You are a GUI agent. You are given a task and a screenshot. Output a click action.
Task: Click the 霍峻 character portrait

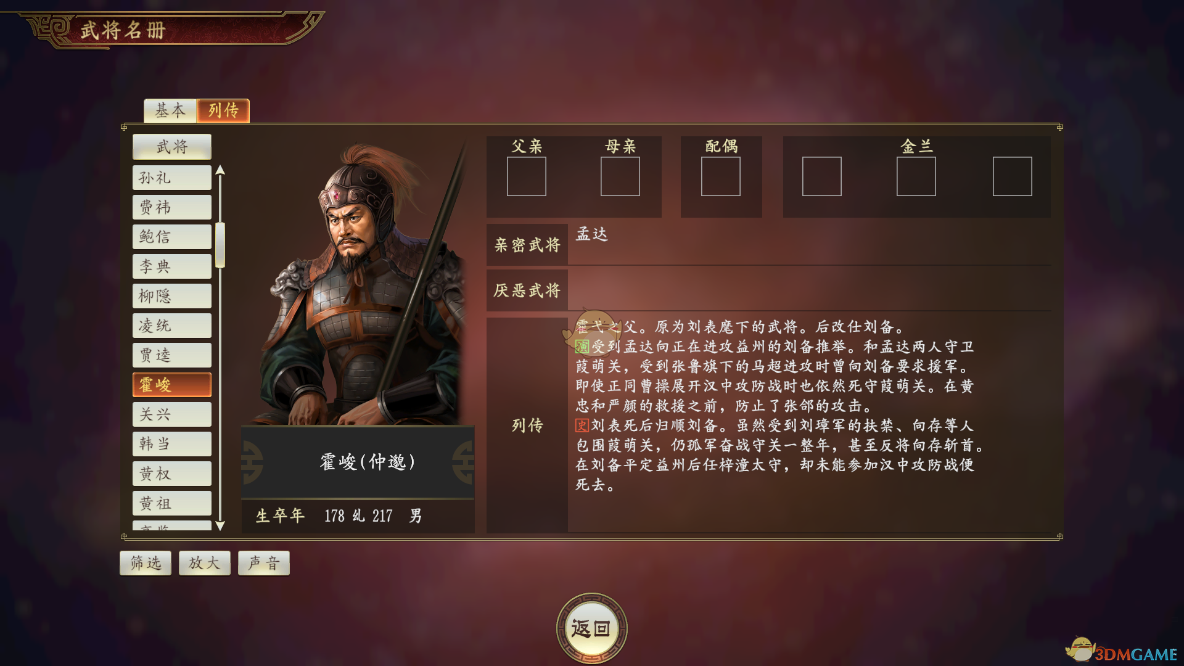point(358,284)
